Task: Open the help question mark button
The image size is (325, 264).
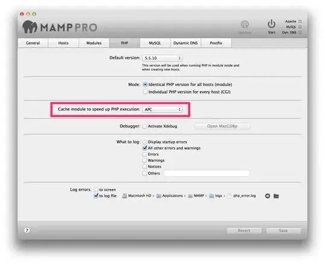Action: [x=26, y=230]
